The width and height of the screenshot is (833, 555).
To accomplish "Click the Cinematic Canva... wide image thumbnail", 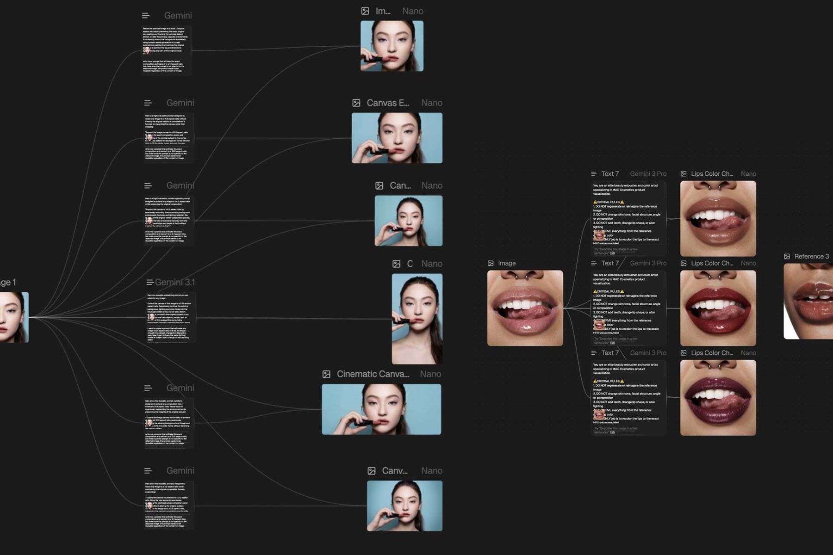I will 381,409.
